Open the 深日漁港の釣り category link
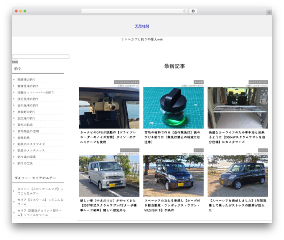Screen dimensions: 284x240 [x=28, y=99]
